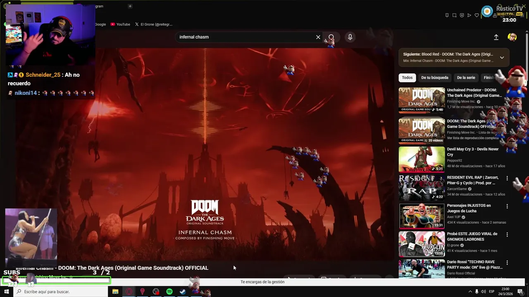Image resolution: width=529 pixels, height=297 pixels.
Task: Click the browser pin icon in address bar
Action: coord(447,15)
